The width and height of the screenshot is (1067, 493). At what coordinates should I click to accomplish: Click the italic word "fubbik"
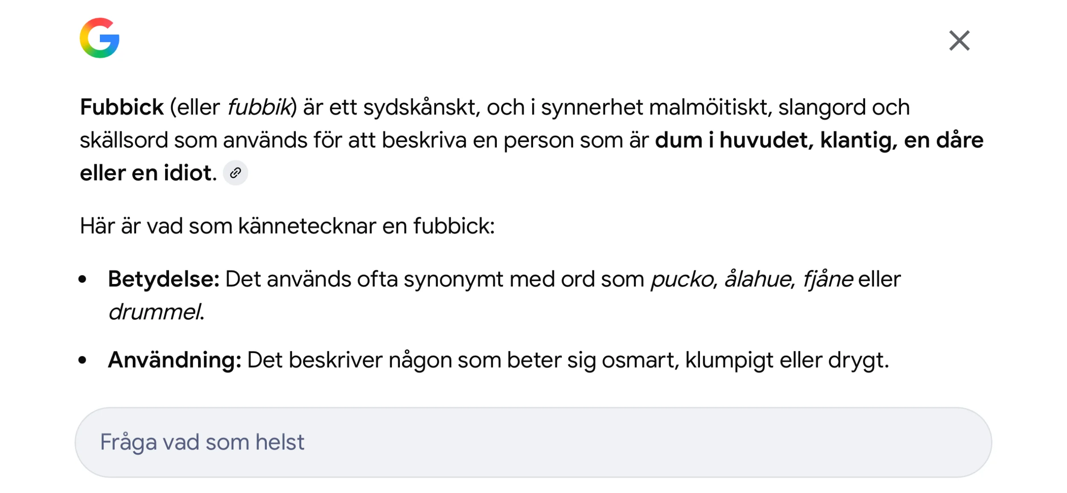click(259, 107)
